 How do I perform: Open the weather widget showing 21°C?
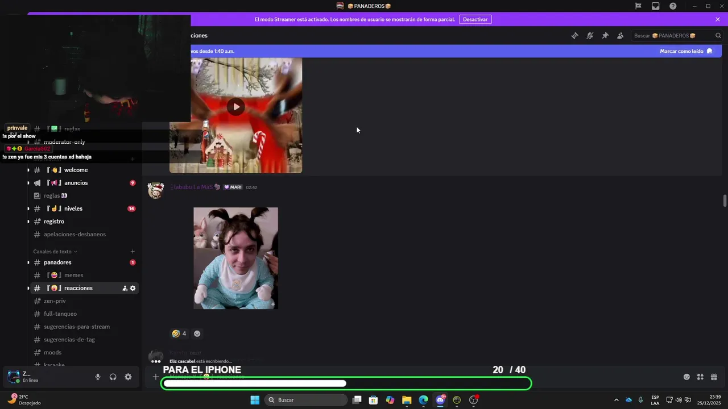click(24, 400)
